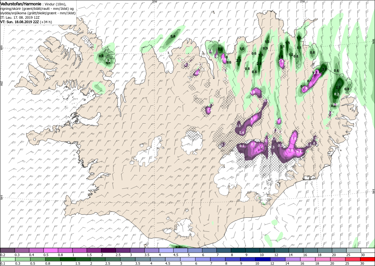Click the 25W label on the left edge
This screenshot has width=375, height=266.
pos(2,84)
